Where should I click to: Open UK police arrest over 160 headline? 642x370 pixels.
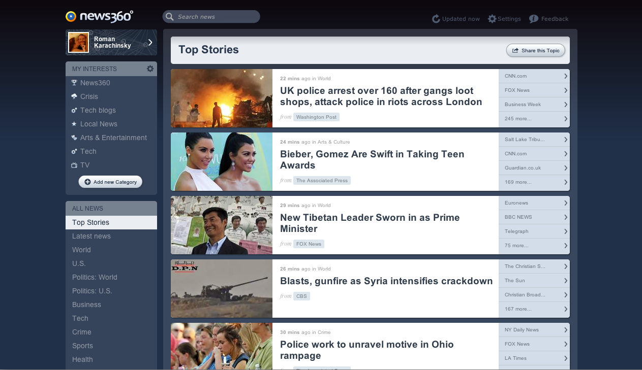[x=381, y=96]
